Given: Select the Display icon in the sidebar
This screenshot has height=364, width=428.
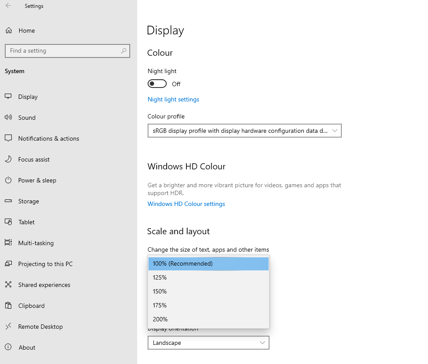Looking at the screenshot, I should click(x=9, y=97).
